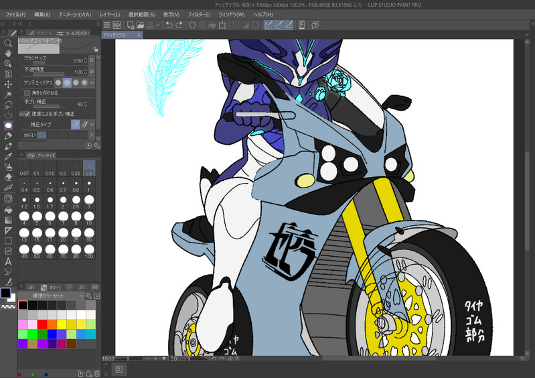Image resolution: width=535 pixels, height=378 pixels.
Task: Toggle snap to ruler command bar button
Action: coord(269,25)
